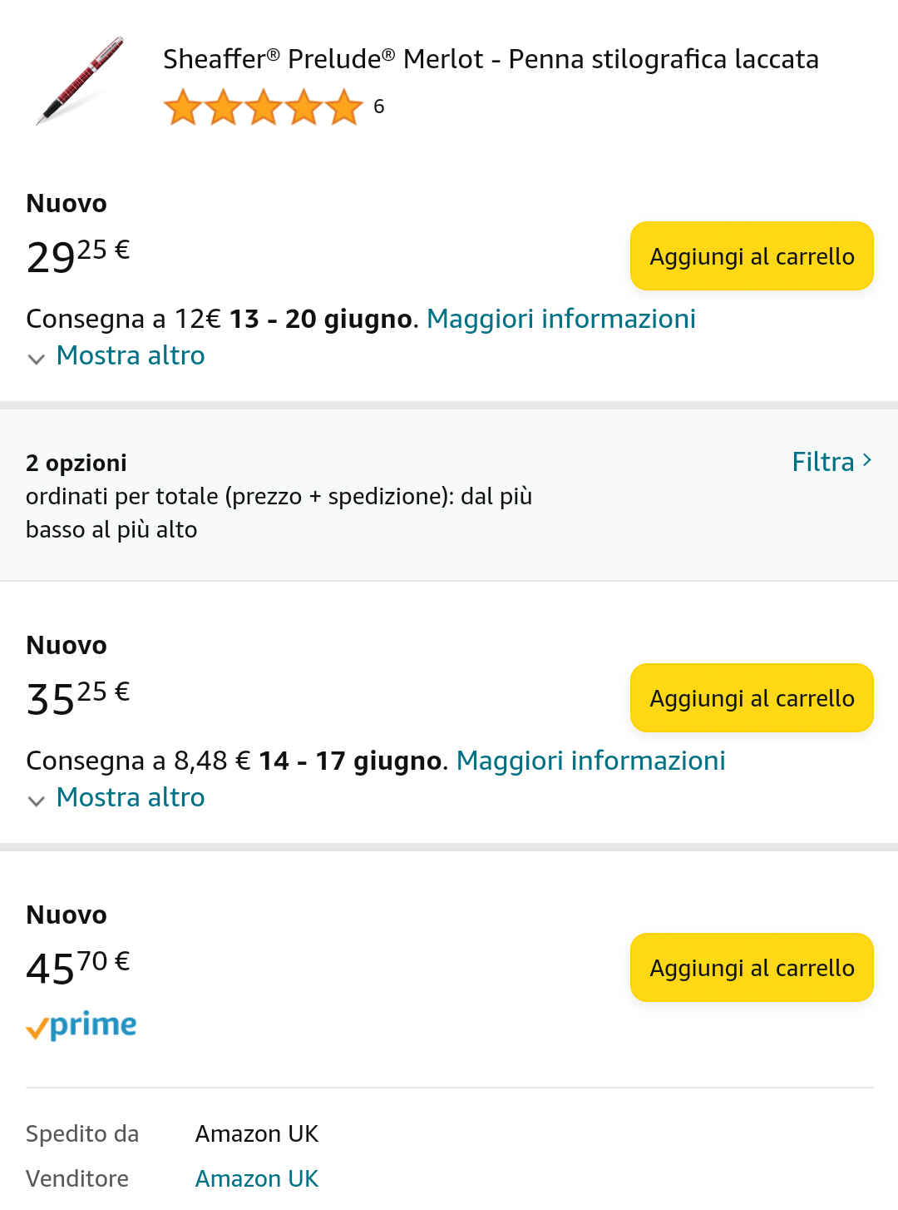Image resolution: width=898 pixels, height=1210 pixels.
Task: Open the Amazon UK seller link
Action: click(257, 1178)
